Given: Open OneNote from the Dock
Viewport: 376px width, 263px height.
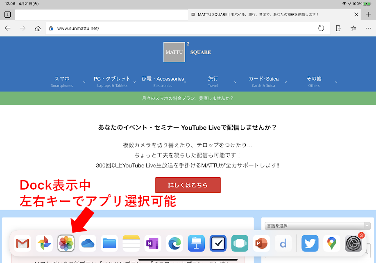Looking at the screenshot, I should pyautogui.click(x=153, y=243).
